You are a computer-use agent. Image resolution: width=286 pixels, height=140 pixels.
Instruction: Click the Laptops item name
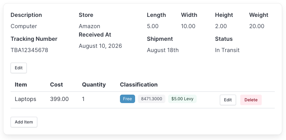(26, 99)
